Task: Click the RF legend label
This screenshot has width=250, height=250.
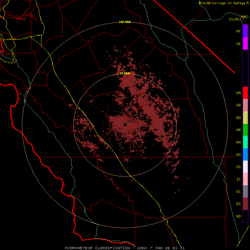Action: (238, 31)
